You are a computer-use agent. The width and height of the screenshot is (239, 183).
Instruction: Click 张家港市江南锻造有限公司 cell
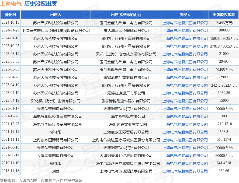tap(126, 78)
